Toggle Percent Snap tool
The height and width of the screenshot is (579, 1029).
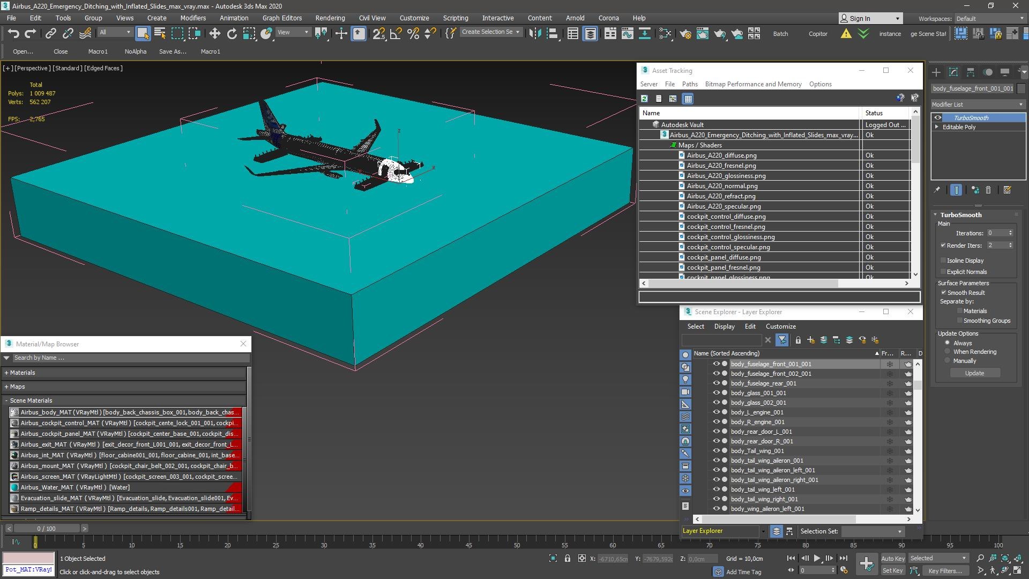coord(413,34)
